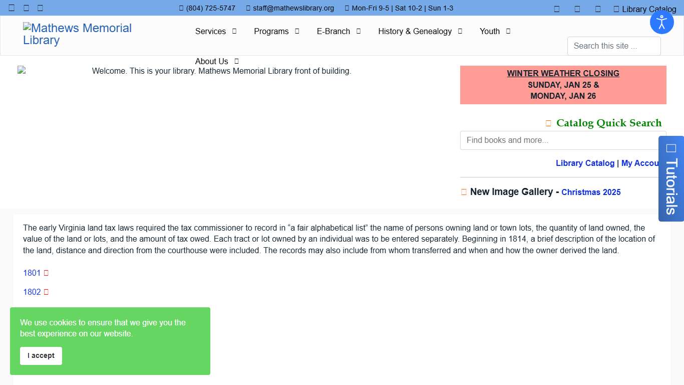Click the Winter Weather Closing notice link
The image size is (684, 385).
[x=563, y=74]
